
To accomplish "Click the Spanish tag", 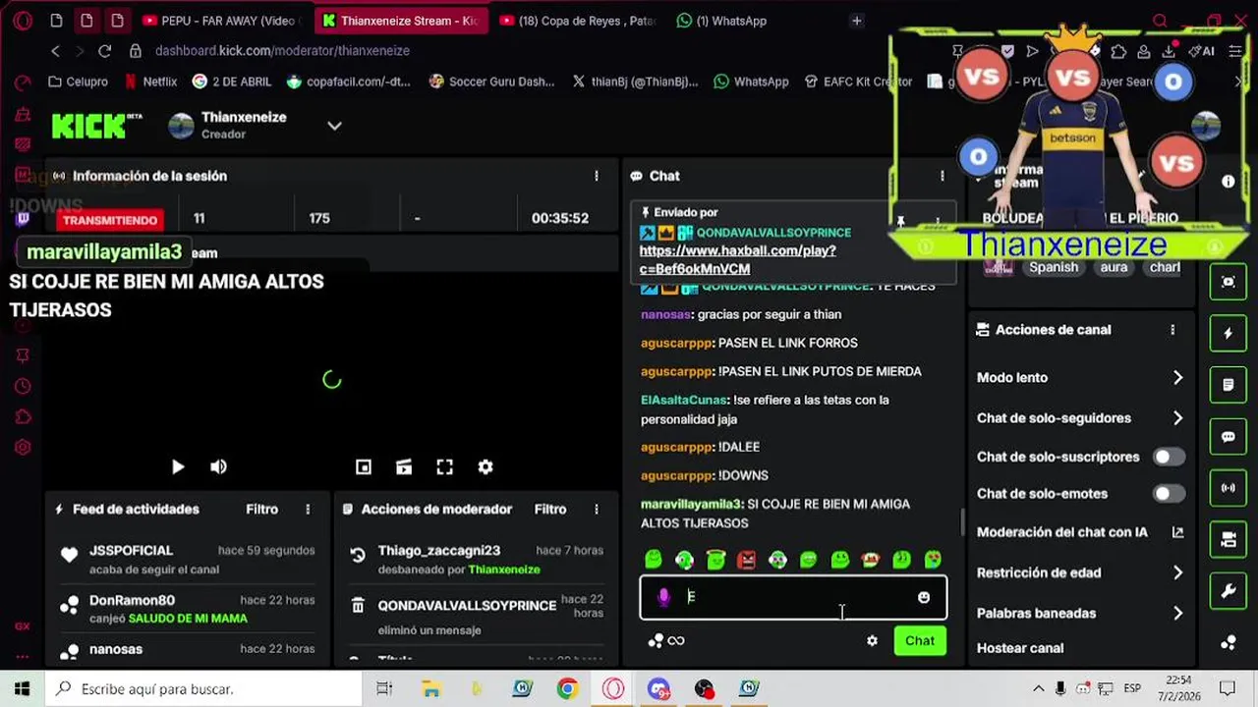I will tap(1054, 267).
